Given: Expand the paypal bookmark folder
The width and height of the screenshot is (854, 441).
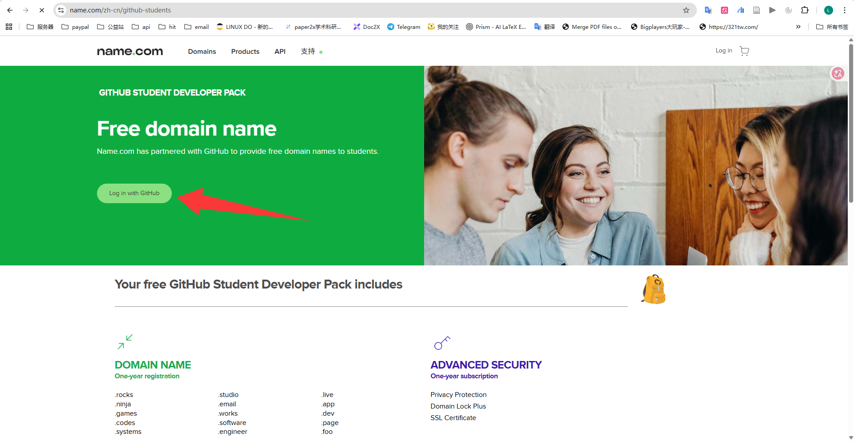Looking at the screenshot, I should coord(75,27).
